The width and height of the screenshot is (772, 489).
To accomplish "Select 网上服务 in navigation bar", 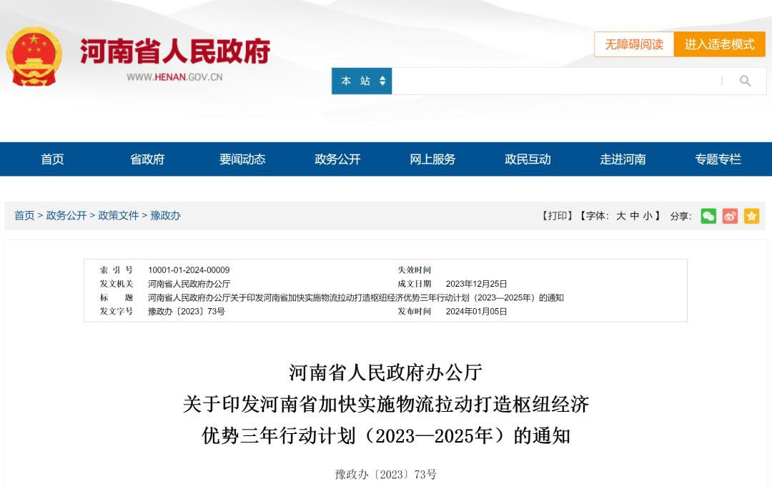I will [432, 159].
